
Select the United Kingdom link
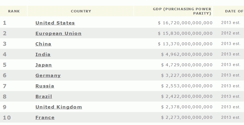tap(59, 107)
